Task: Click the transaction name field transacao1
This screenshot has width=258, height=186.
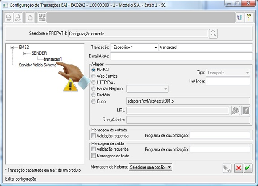Action: click(x=206, y=48)
